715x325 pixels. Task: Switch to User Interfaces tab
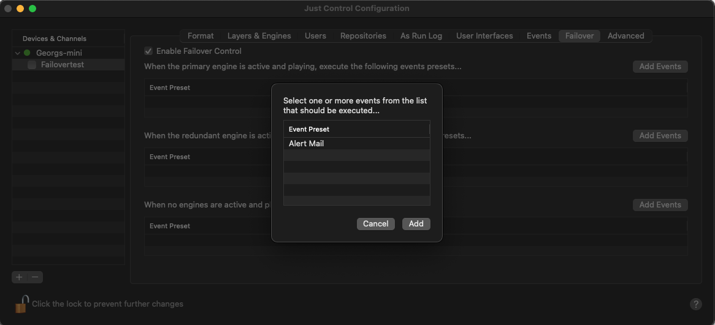click(x=484, y=36)
